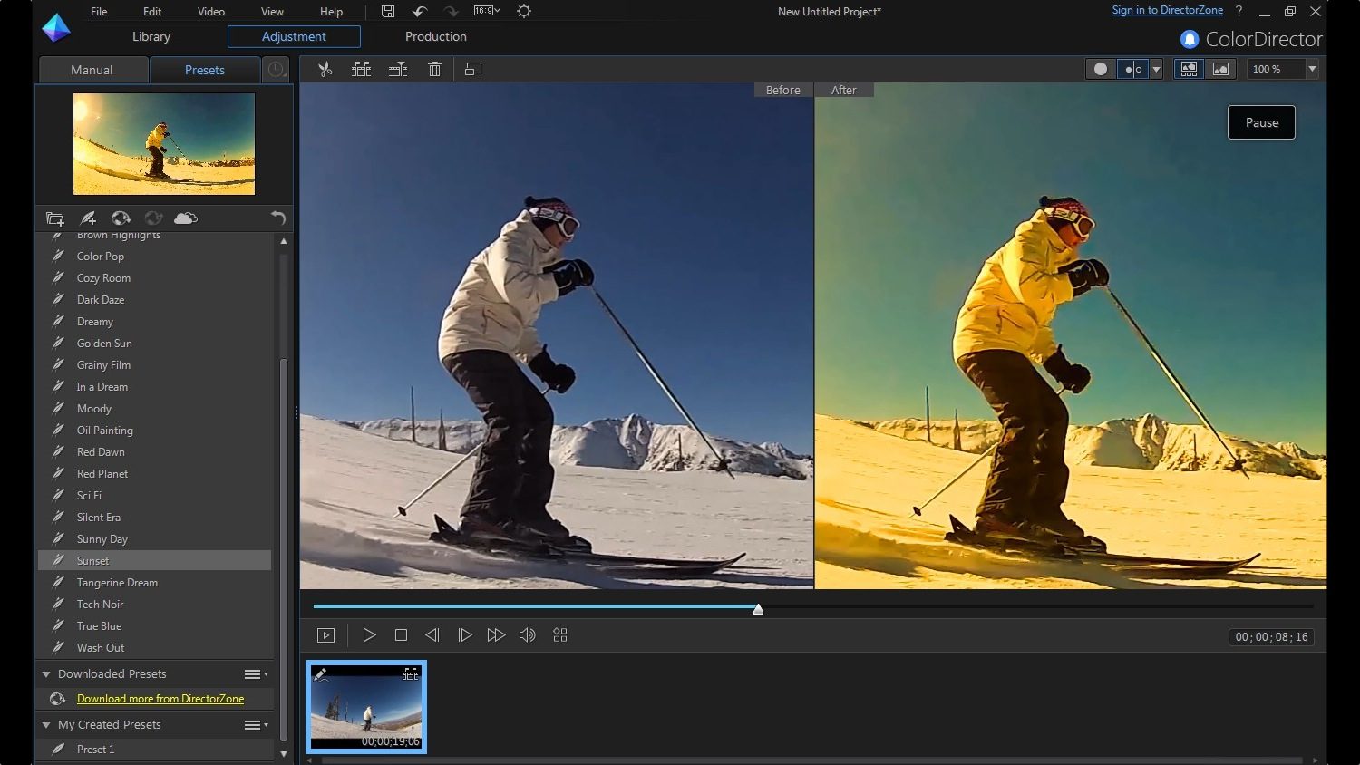Screen dimensions: 1360x765
Task: Undo with the top bar arrow
Action: pos(419,12)
